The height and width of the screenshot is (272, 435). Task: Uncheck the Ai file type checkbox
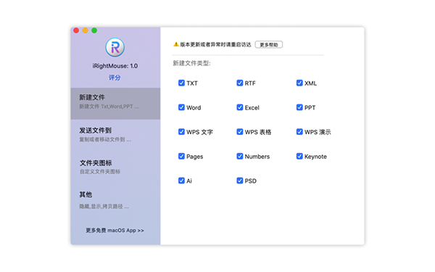[x=181, y=181]
